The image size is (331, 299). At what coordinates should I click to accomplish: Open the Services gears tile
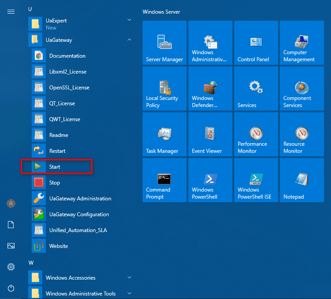(256, 89)
